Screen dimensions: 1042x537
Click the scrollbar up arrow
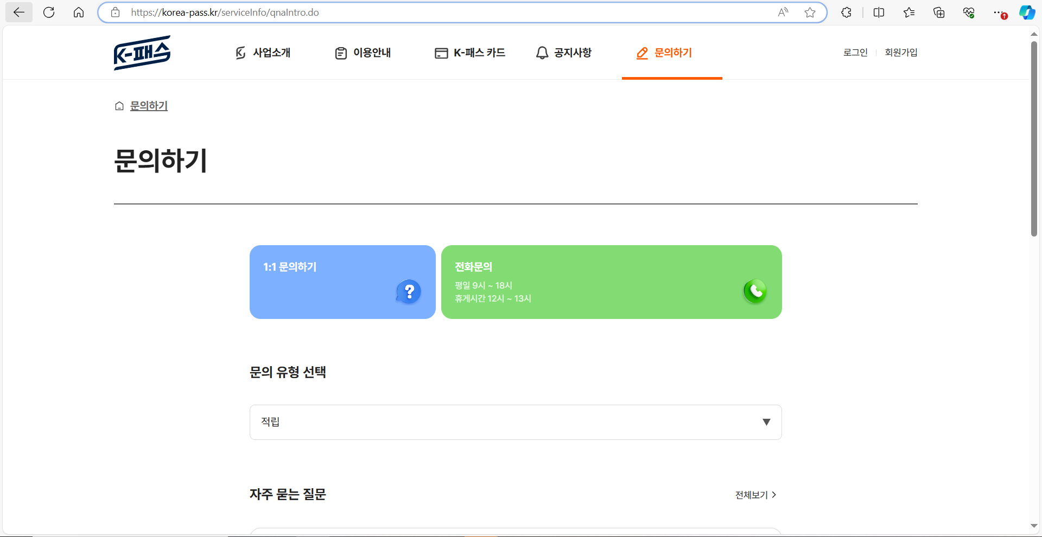(x=1034, y=34)
